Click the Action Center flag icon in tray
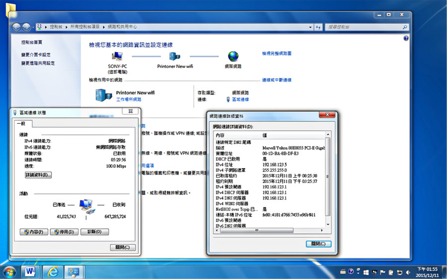Screen dimensions: 447x279 (383, 272)
